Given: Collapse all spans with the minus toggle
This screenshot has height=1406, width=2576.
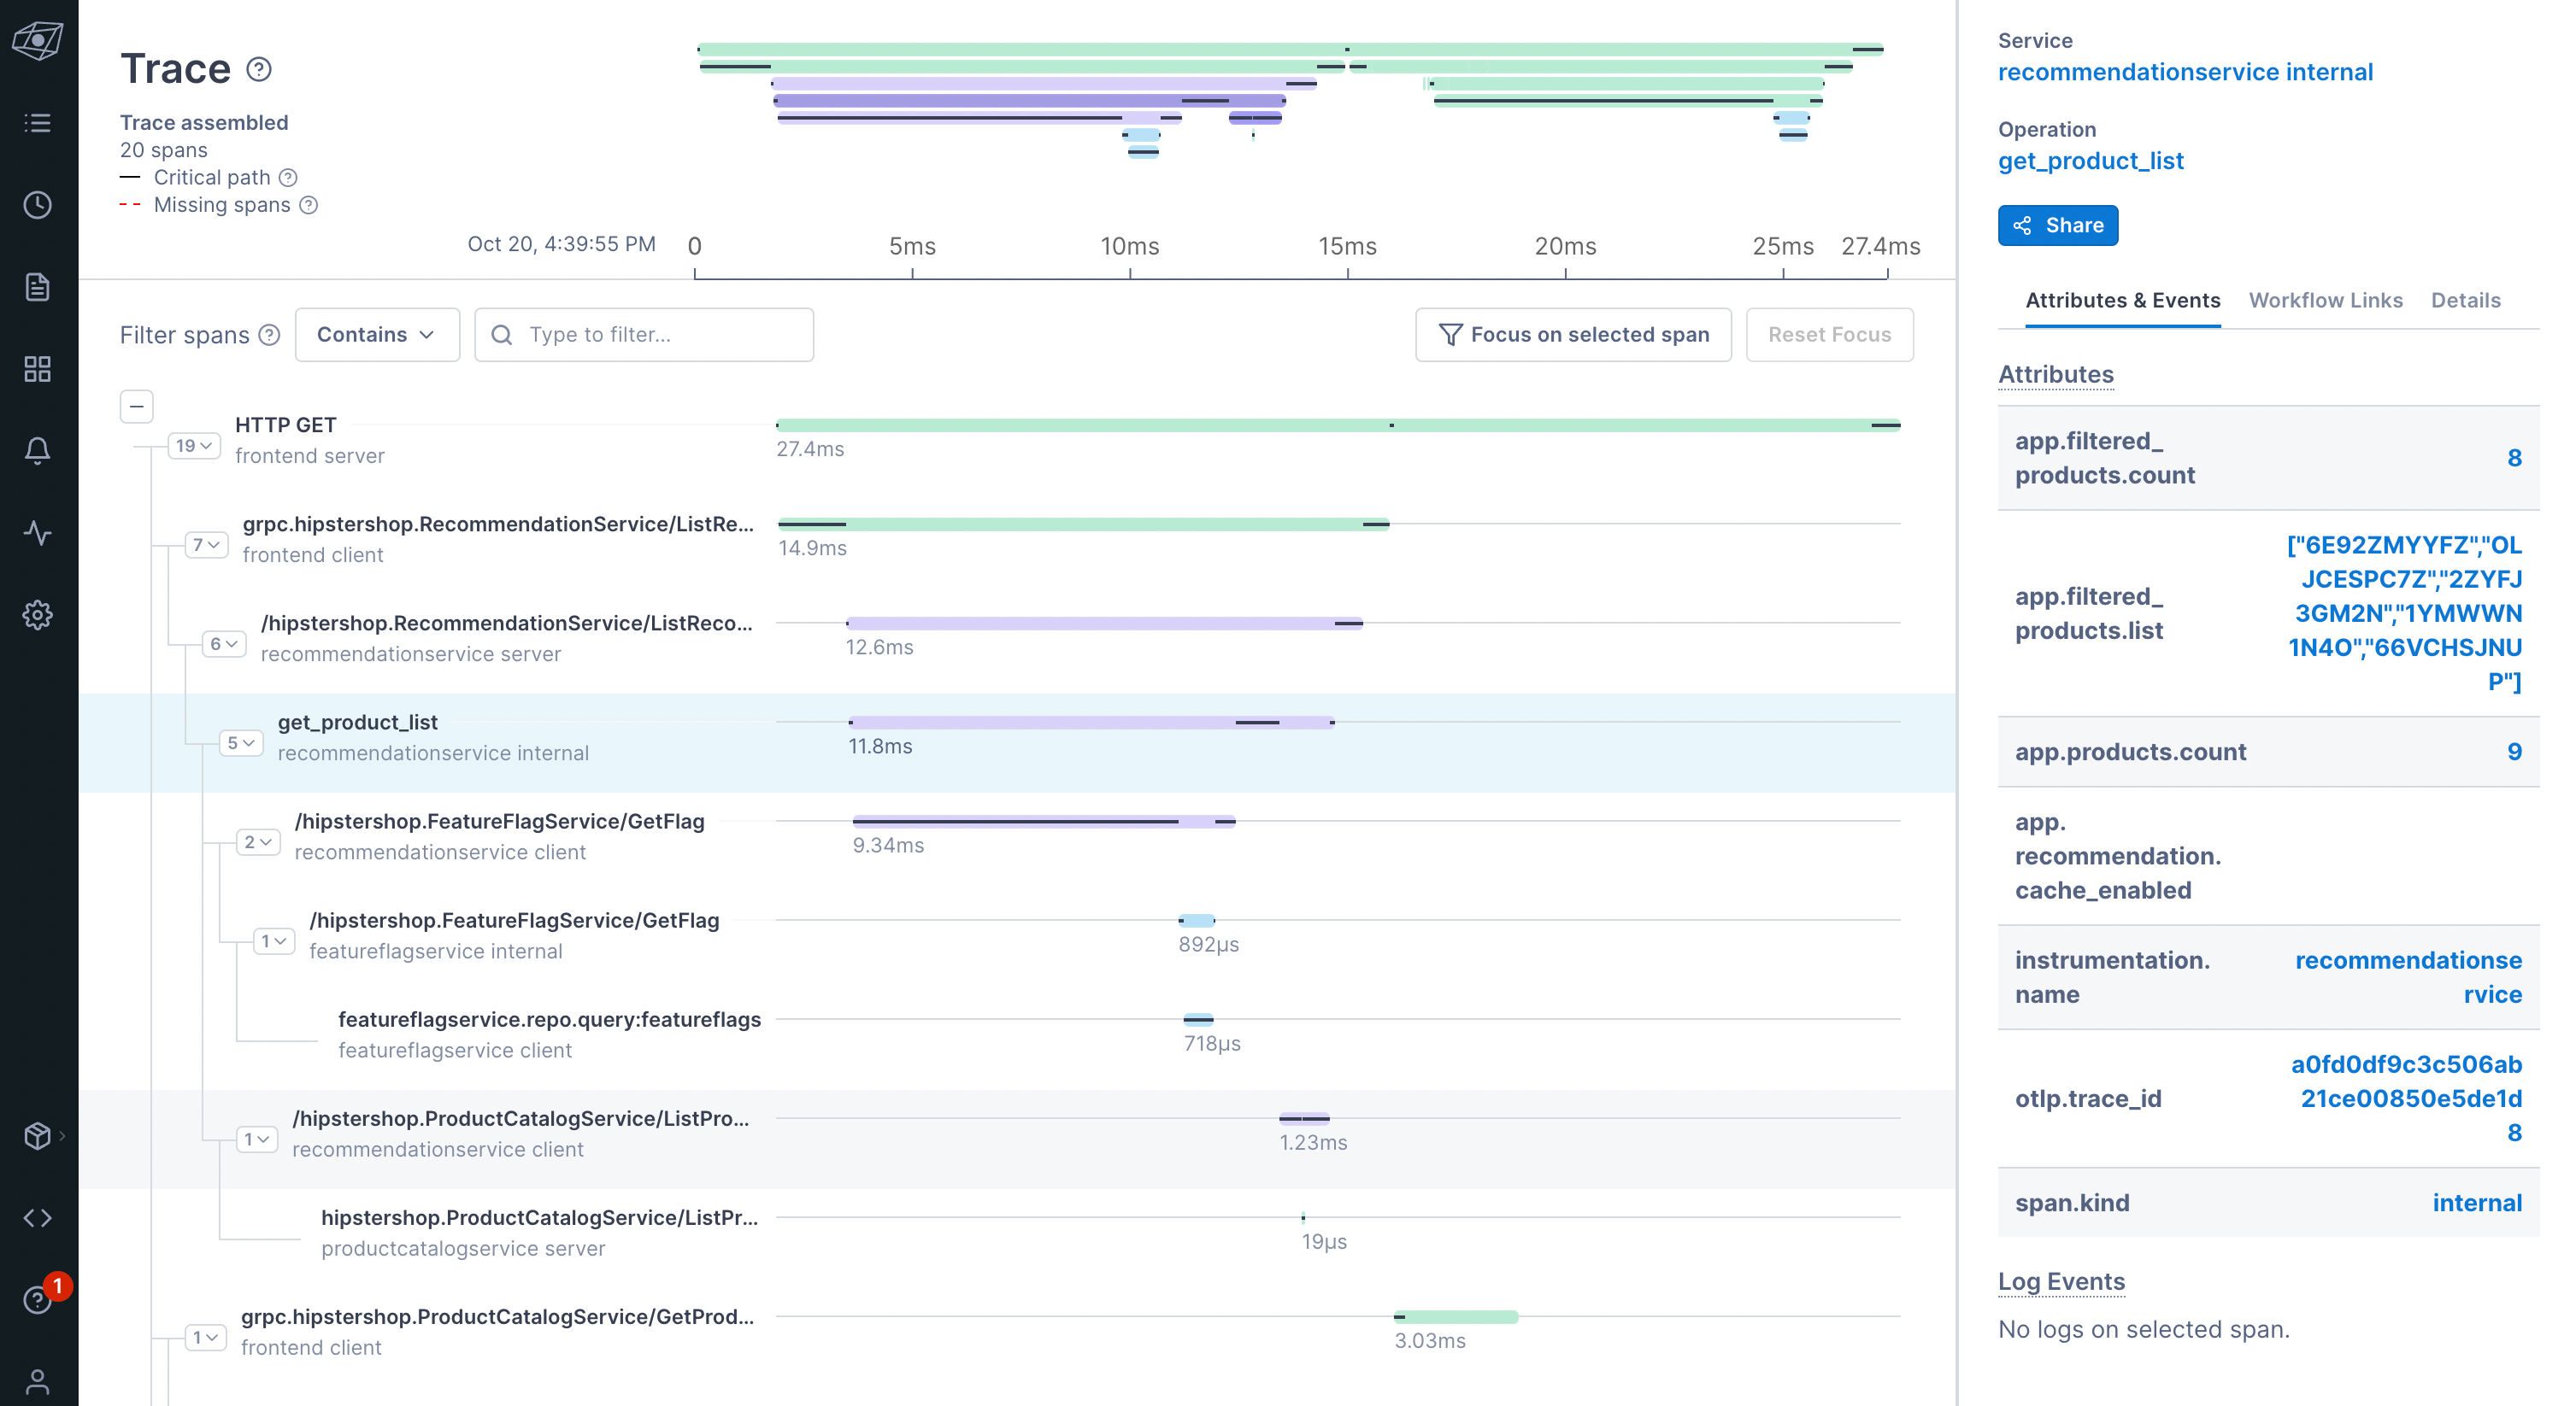Looking at the screenshot, I should coord(137,406).
